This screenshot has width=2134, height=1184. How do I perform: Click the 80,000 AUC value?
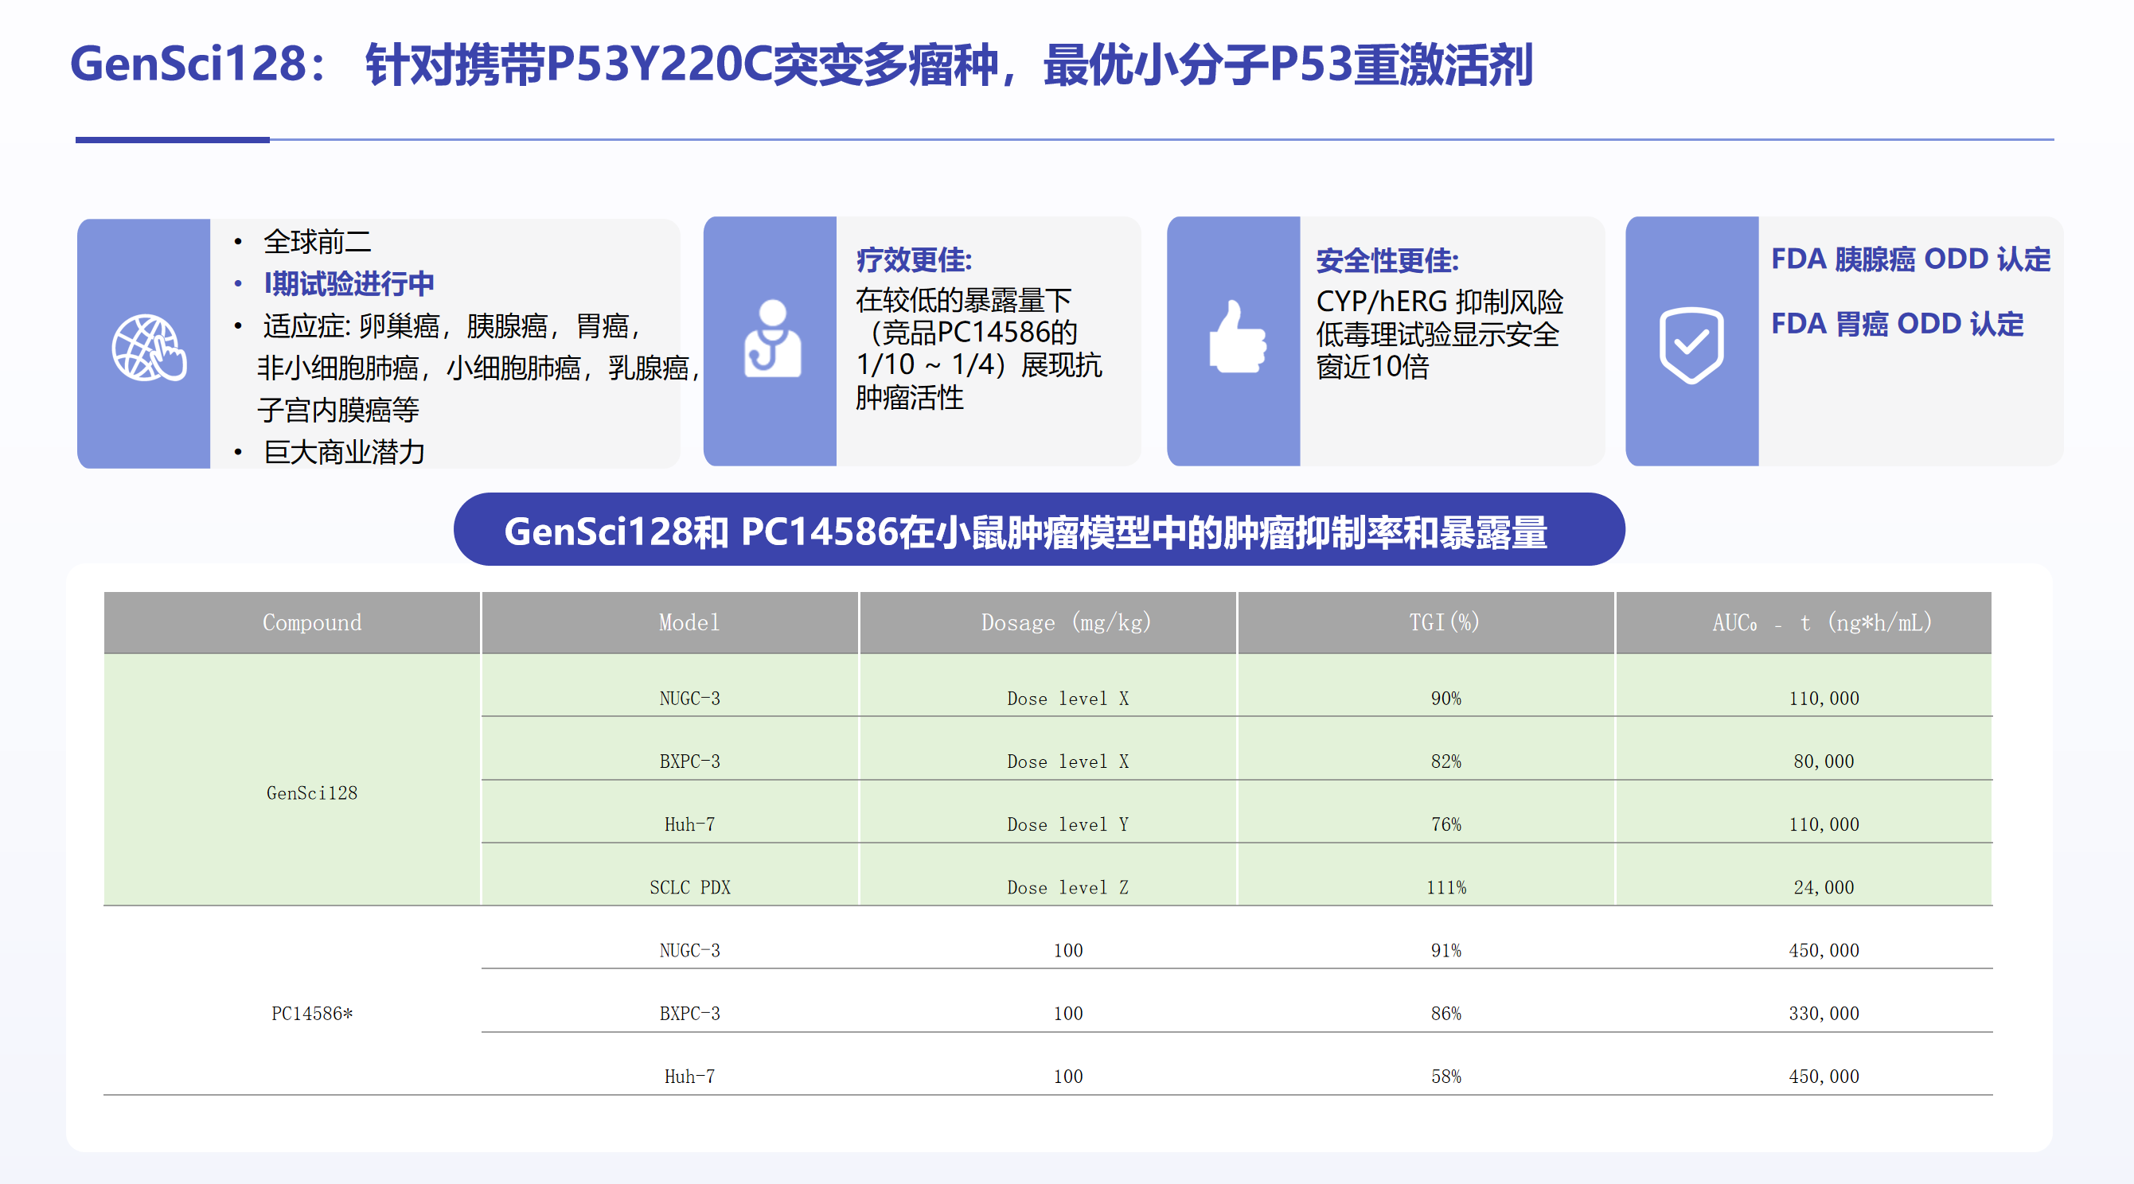click(x=1824, y=761)
